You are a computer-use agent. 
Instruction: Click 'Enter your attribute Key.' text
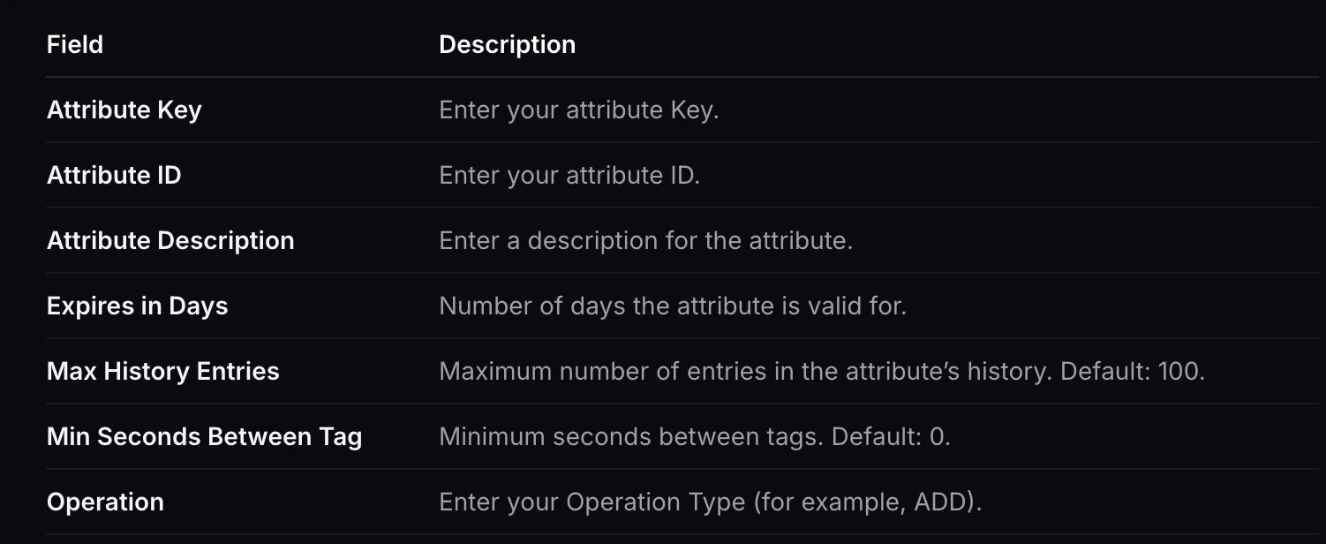click(x=579, y=110)
